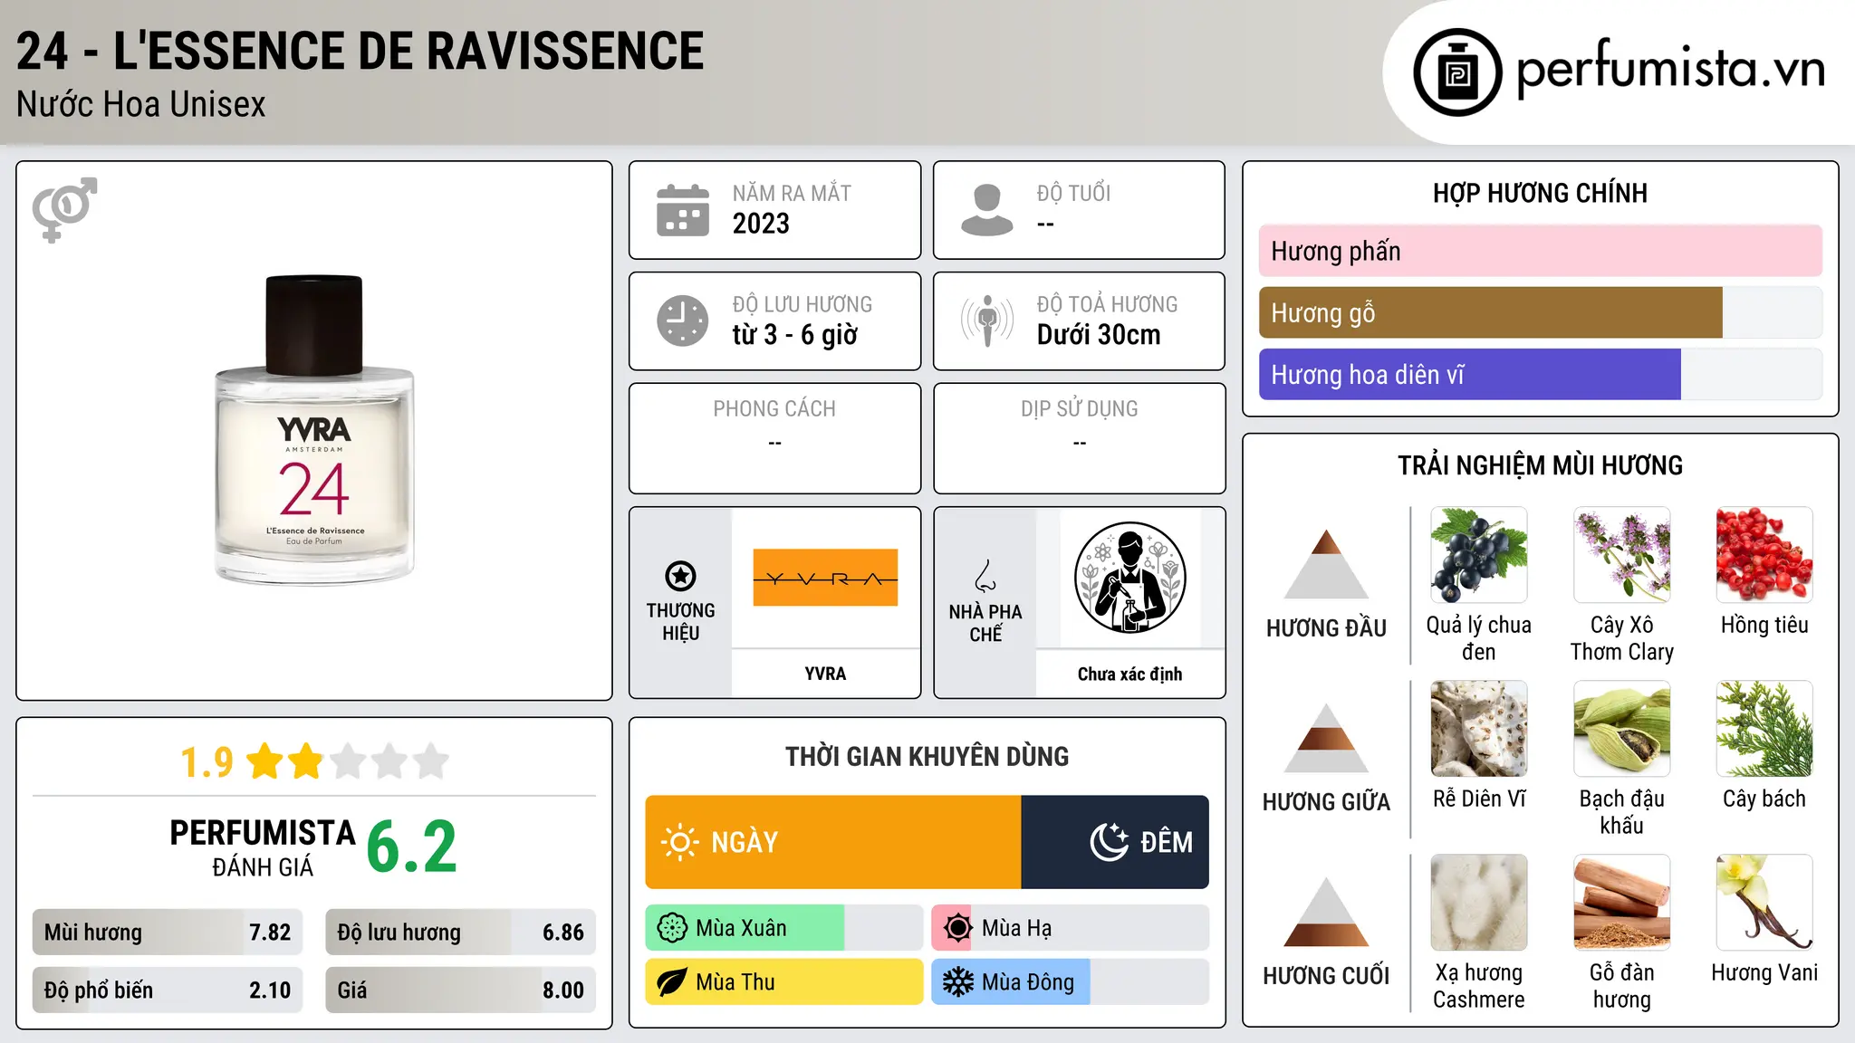Click the unisex gender symbol icon

[64, 209]
